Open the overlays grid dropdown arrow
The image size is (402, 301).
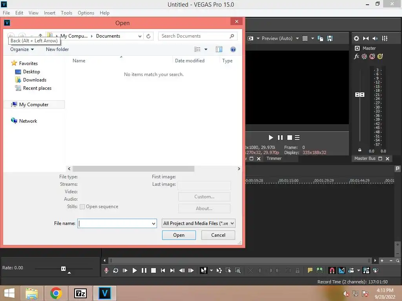[312, 38]
